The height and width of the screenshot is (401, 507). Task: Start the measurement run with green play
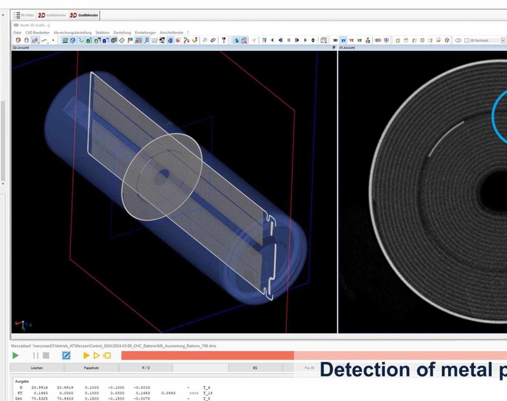[16, 355]
